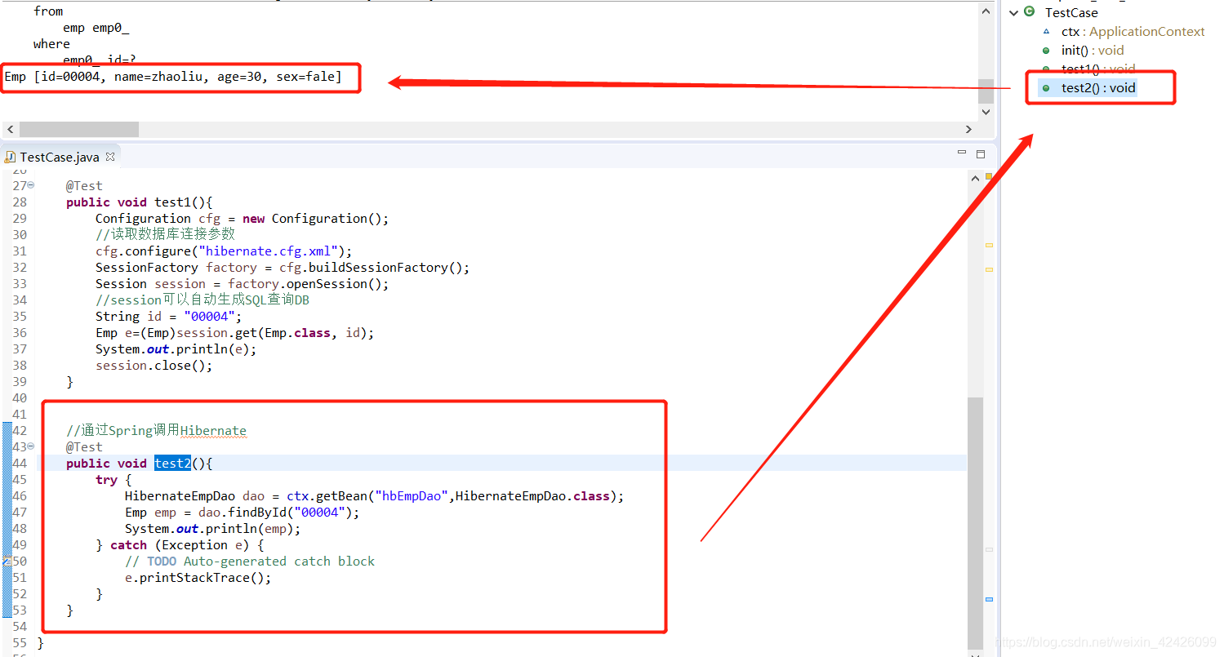
Task: Click line number 44 in the gutter
Action: tap(20, 464)
